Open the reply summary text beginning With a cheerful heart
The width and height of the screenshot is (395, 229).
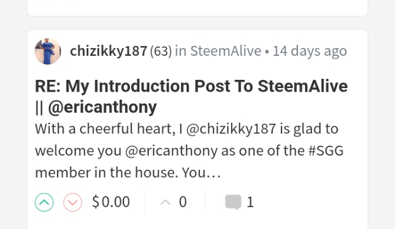(189, 150)
